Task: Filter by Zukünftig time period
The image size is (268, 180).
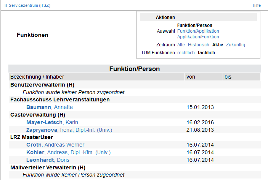Action: [236, 45]
